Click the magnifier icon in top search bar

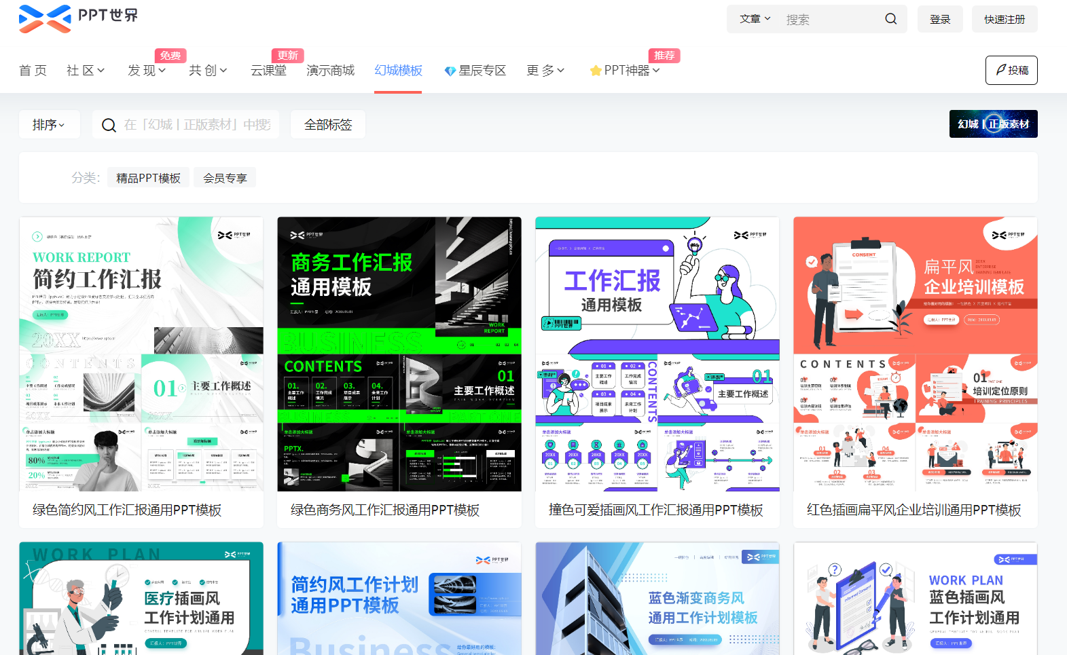[891, 19]
